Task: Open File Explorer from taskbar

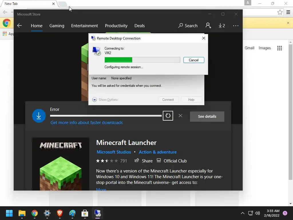Action: click(22, 213)
